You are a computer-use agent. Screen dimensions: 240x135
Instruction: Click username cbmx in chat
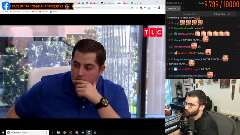(177, 40)
